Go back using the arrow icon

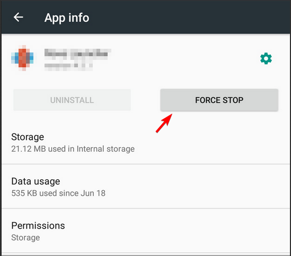(x=18, y=17)
